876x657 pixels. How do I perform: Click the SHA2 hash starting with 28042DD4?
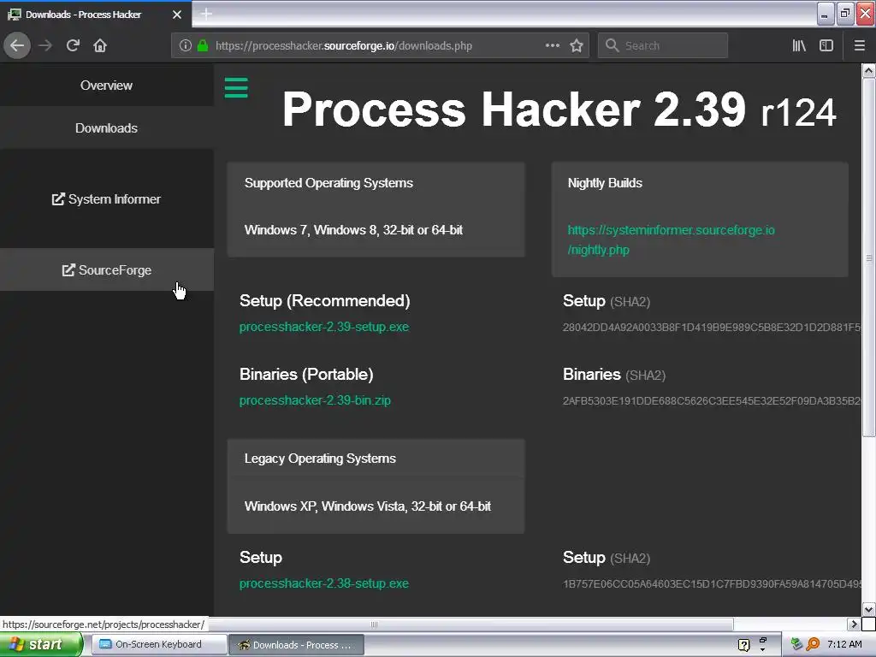pyautogui.click(x=712, y=328)
